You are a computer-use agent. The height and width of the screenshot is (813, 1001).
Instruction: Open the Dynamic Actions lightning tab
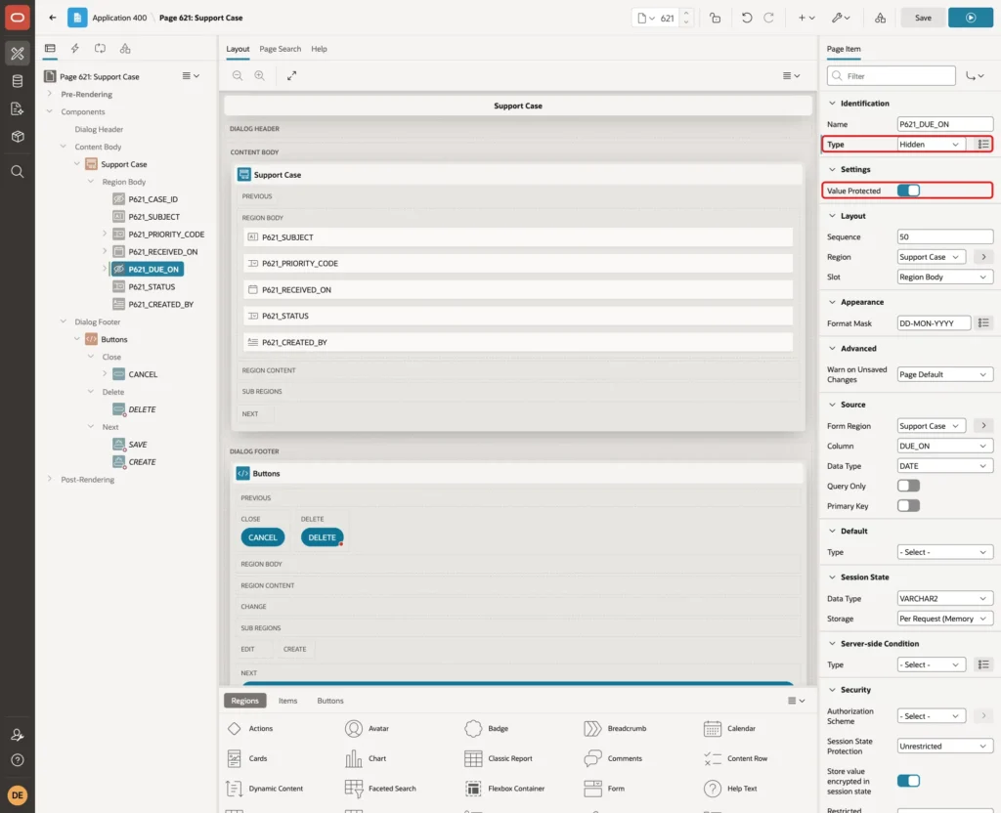pos(74,49)
